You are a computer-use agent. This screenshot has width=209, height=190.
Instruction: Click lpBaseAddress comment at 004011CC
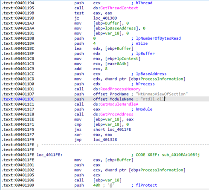pos(151,74)
